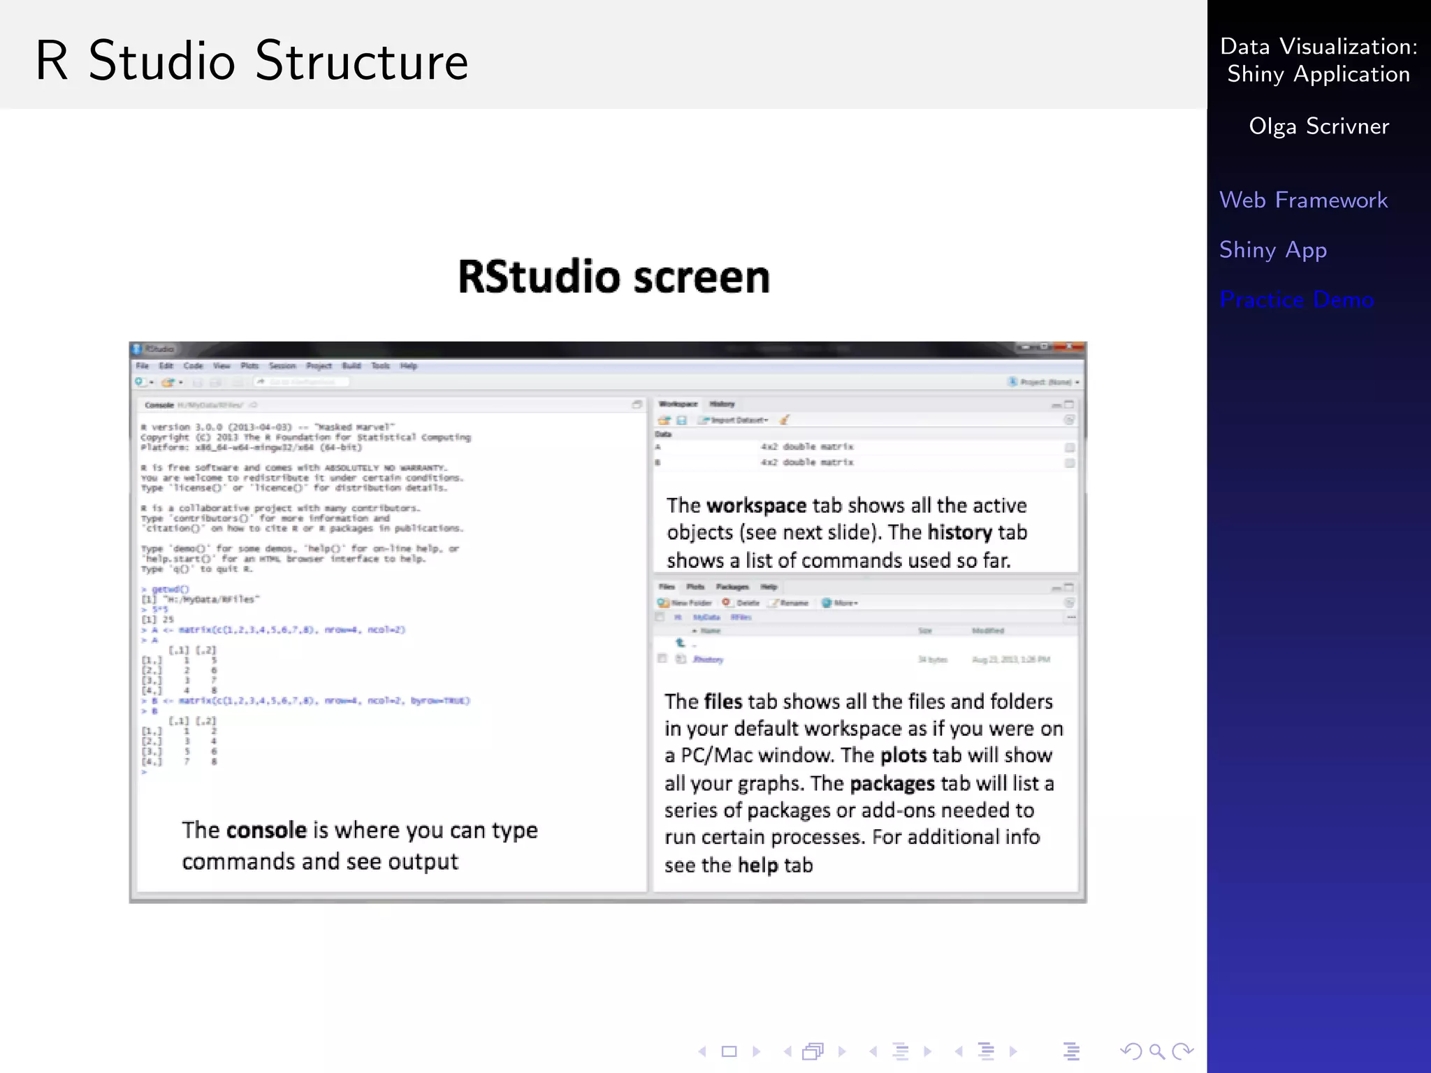
Task: Click the Beamer search magnifier icon
Action: pos(1157,1051)
